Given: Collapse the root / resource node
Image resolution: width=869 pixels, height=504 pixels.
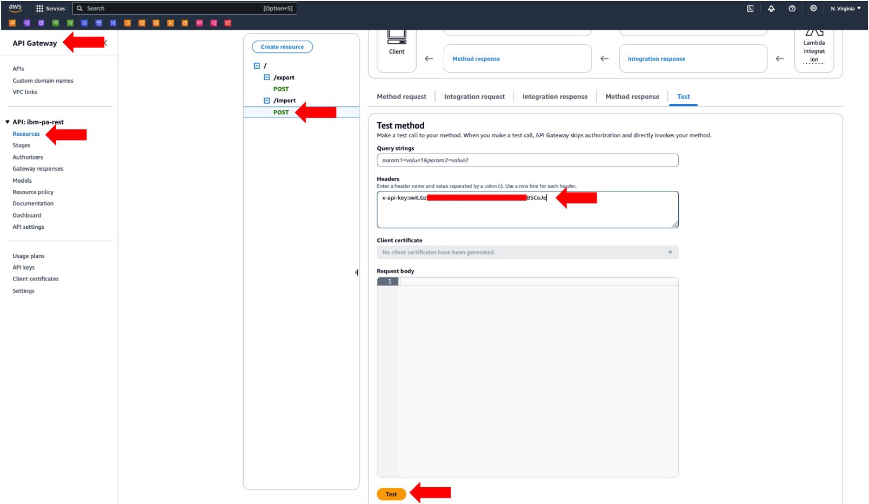Looking at the screenshot, I should point(257,65).
